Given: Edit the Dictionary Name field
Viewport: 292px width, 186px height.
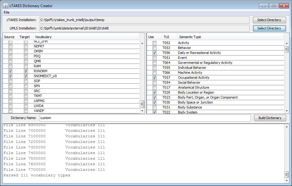Looking at the screenshot, I should click(x=145, y=118).
